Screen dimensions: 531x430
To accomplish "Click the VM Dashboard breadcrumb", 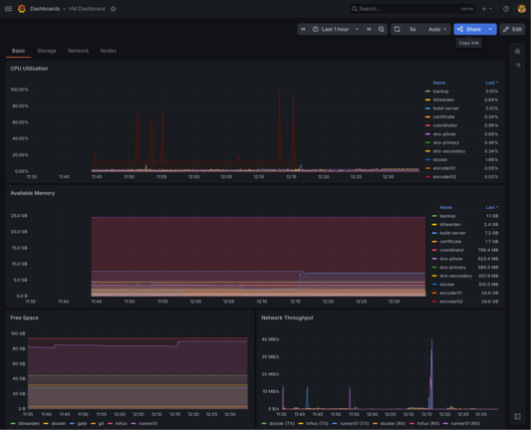I will [x=87, y=9].
